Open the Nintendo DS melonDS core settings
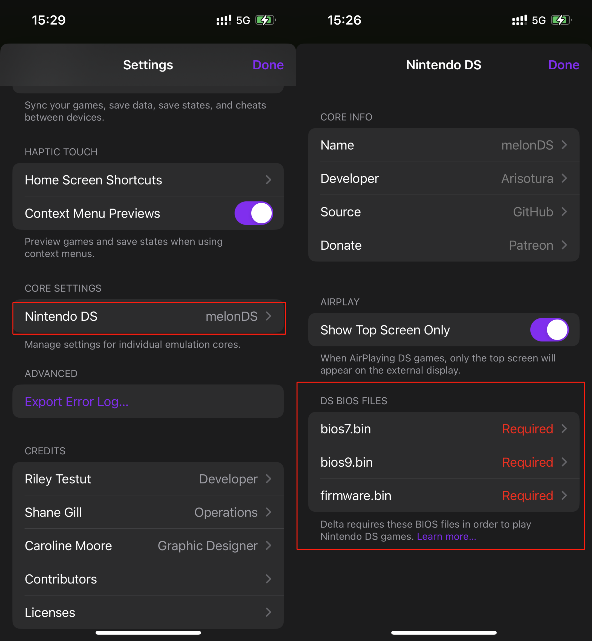Screen dimensions: 592x641 click(x=148, y=317)
